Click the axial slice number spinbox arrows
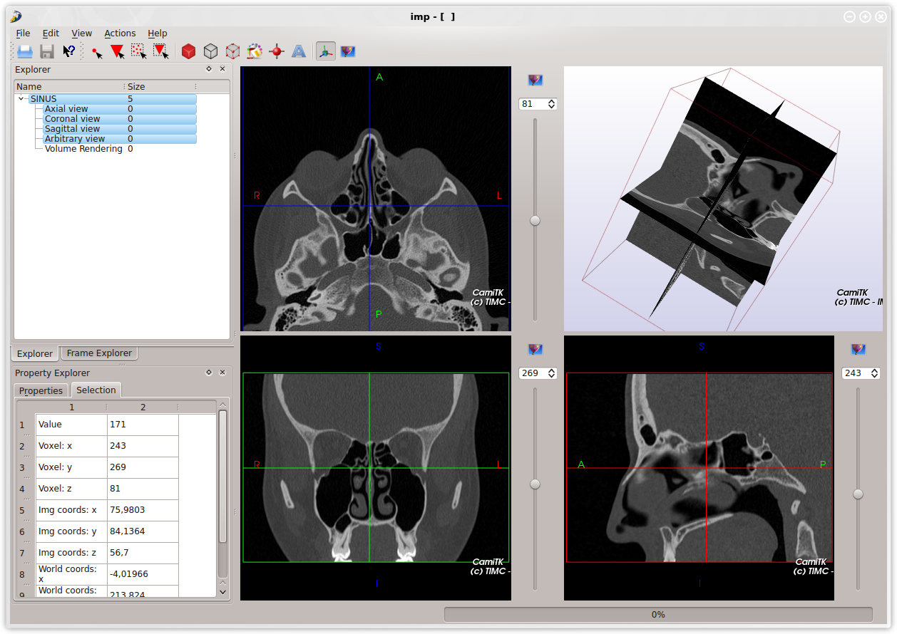The height and width of the screenshot is (634, 897). coord(551,104)
